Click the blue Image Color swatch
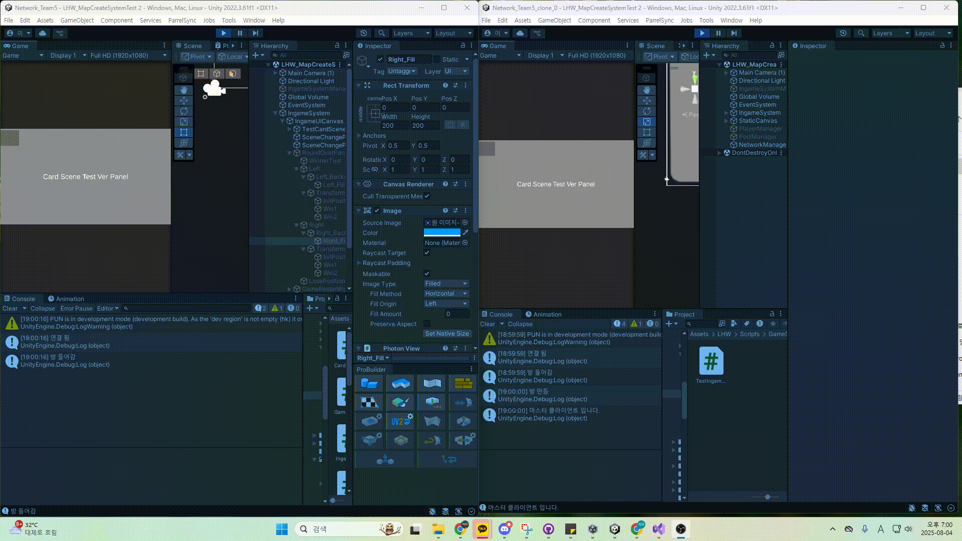This screenshot has width=962, height=541. pos(441,232)
